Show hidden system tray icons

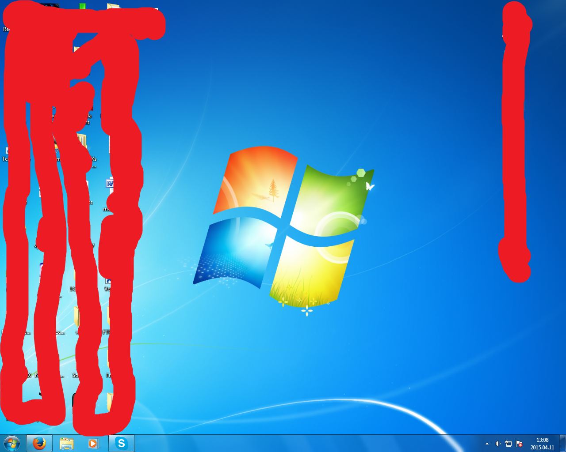pos(487,444)
